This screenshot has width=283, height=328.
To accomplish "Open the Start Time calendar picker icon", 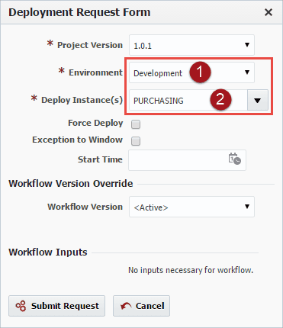I will coord(234,159).
